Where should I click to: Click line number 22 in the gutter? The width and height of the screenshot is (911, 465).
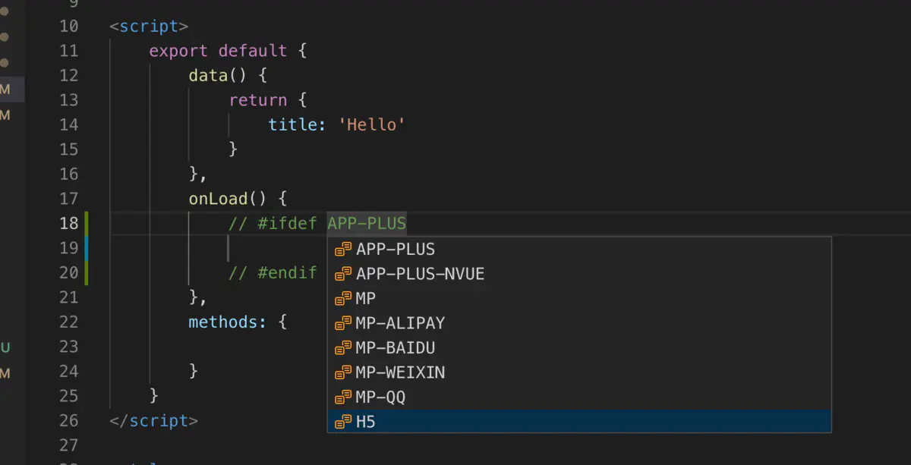tap(68, 322)
